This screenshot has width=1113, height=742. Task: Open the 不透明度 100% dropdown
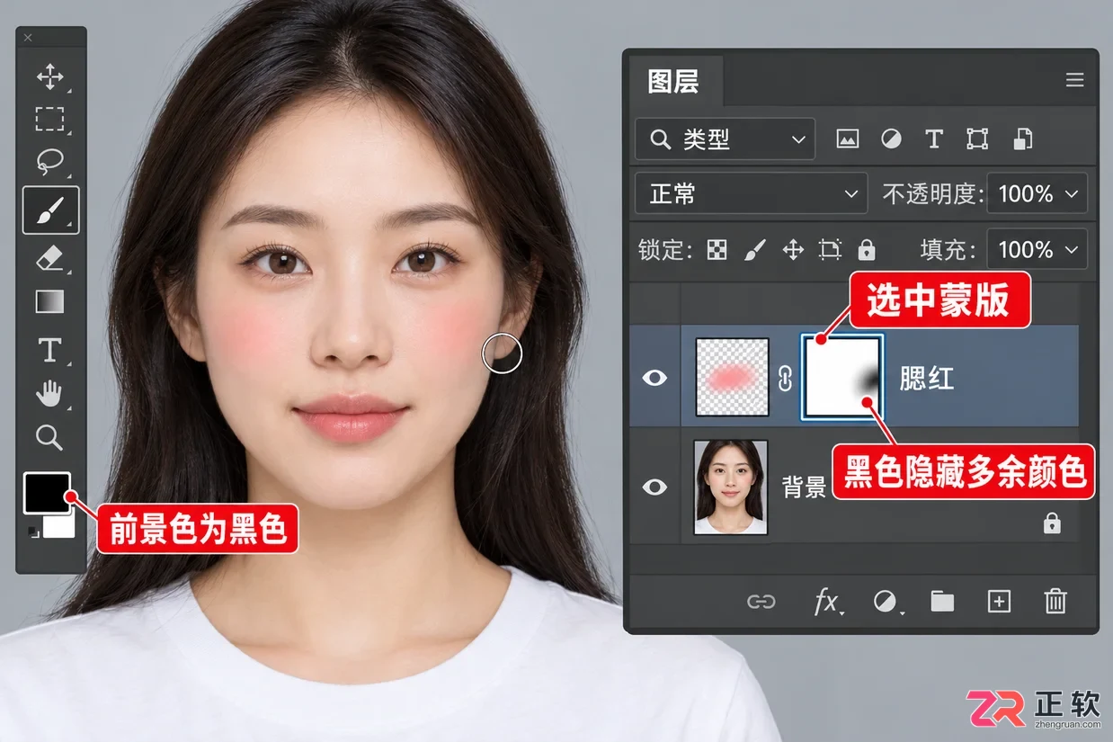1037,193
